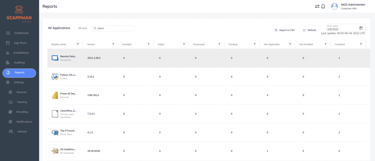
Task: Refresh the report data
Action: 310,30
